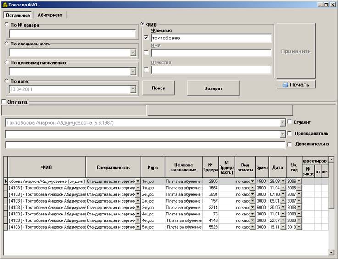Screen dimensions: 338x259
Task: Uncheck the Фамилия checkbox
Action: point(146,38)
